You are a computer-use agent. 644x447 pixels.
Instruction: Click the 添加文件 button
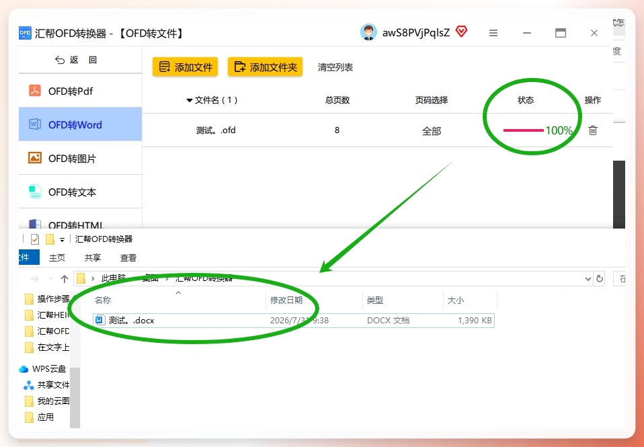pyautogui.click(x=186, y=67)
